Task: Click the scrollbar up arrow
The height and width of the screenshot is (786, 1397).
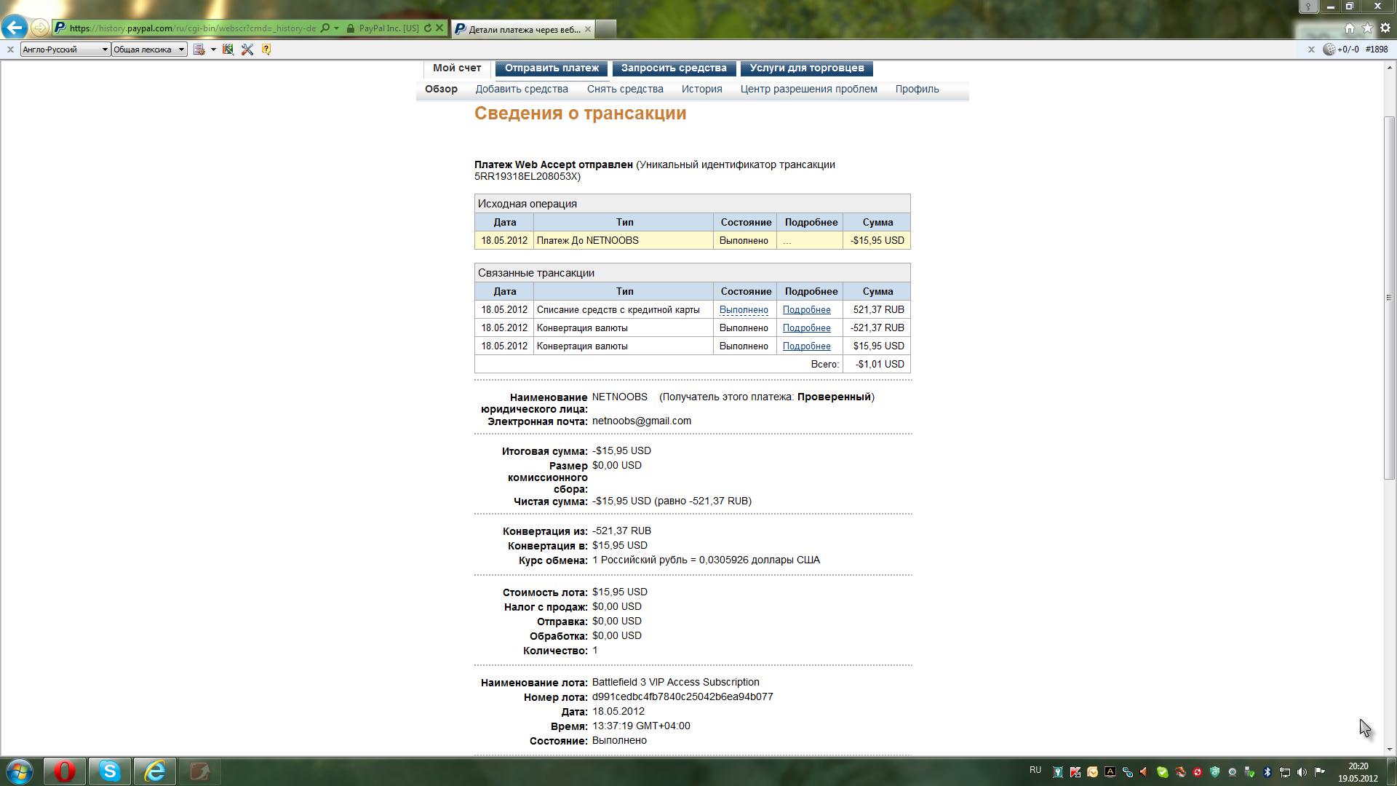Action: [x=1389, y=67]
